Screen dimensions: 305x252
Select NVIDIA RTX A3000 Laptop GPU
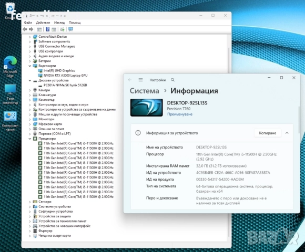click(65, 76)
